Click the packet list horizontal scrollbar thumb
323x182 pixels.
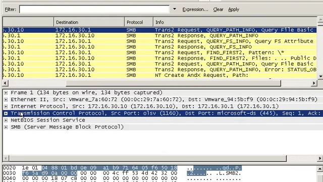tap(173, 83)
